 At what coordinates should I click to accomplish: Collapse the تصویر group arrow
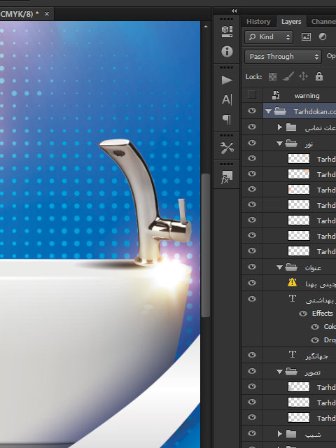click(280, 372)
